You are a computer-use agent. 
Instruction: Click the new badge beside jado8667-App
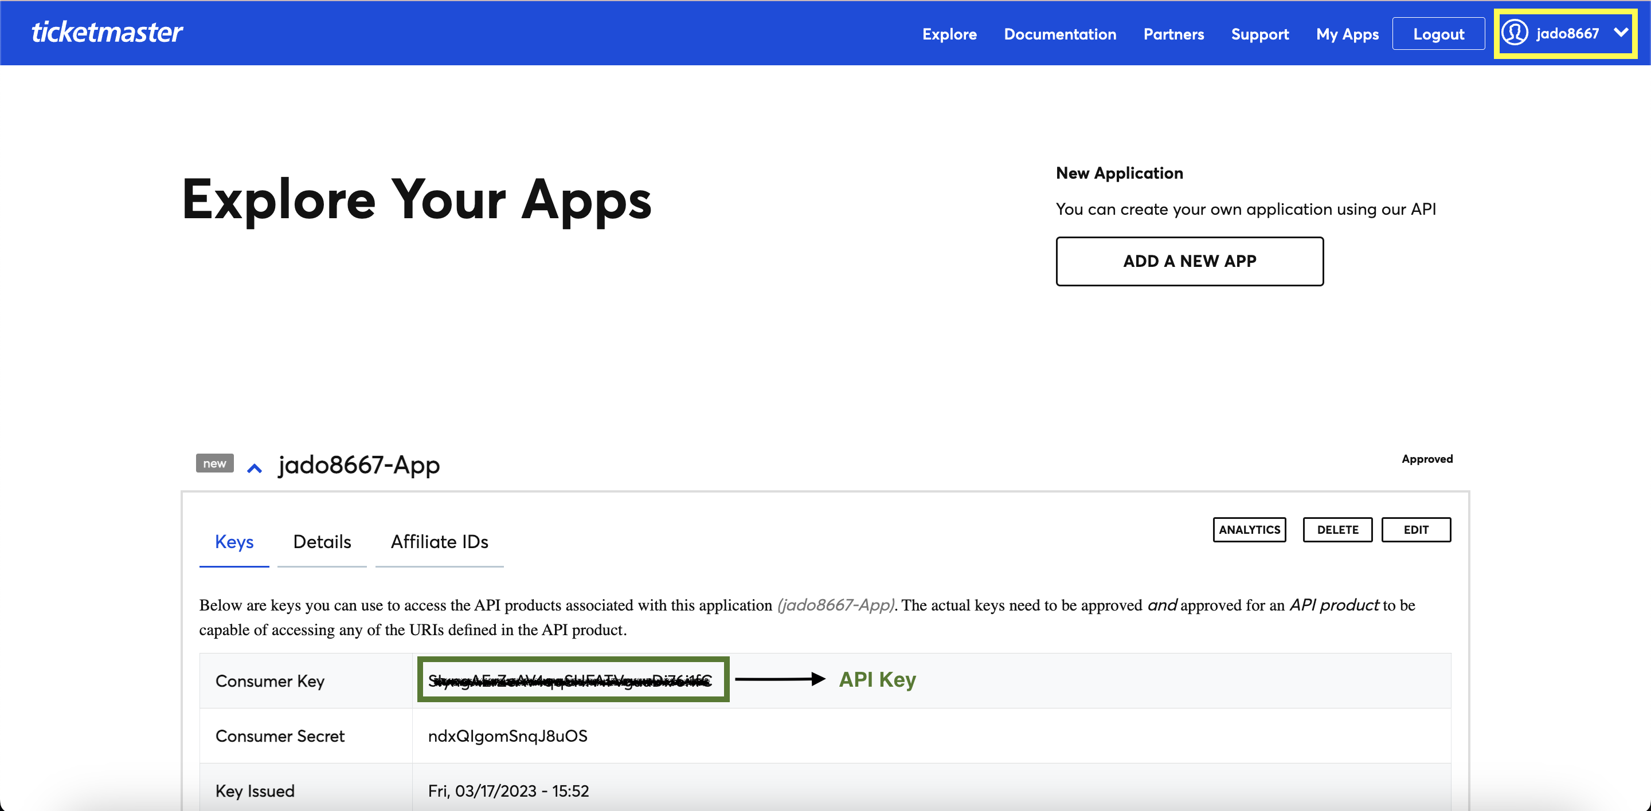pos(215,463)
